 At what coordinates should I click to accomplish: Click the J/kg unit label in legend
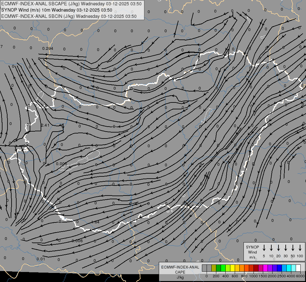(180, 277)
